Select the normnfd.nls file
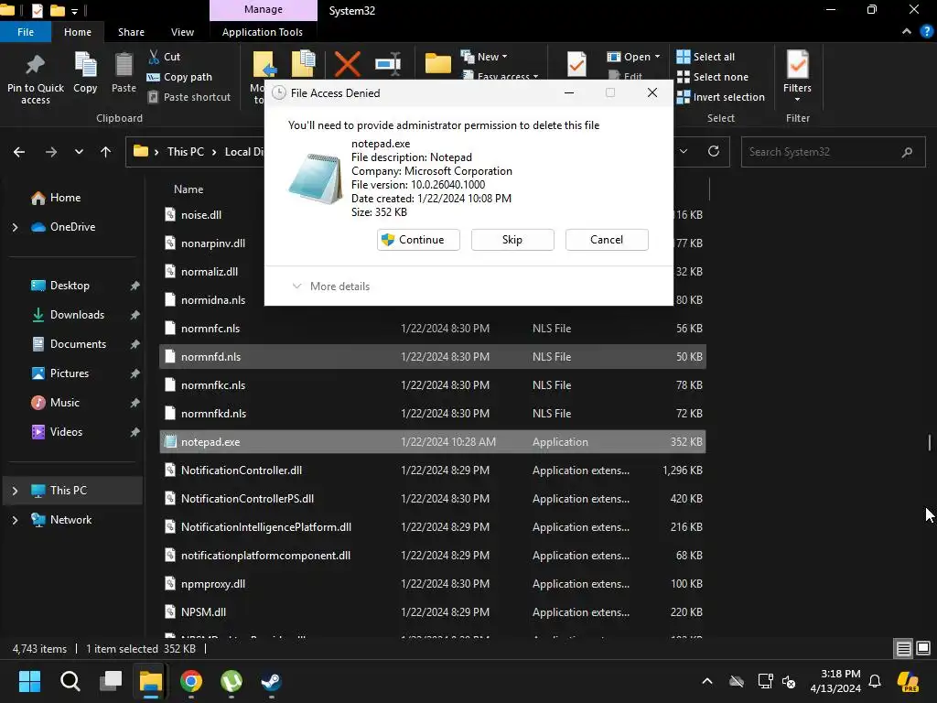This screenshot has height=703, width=937. tap(433, 357)
